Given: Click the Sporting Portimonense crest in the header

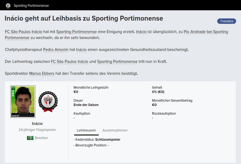Looking at the screenshot, I should pos(8,5).
